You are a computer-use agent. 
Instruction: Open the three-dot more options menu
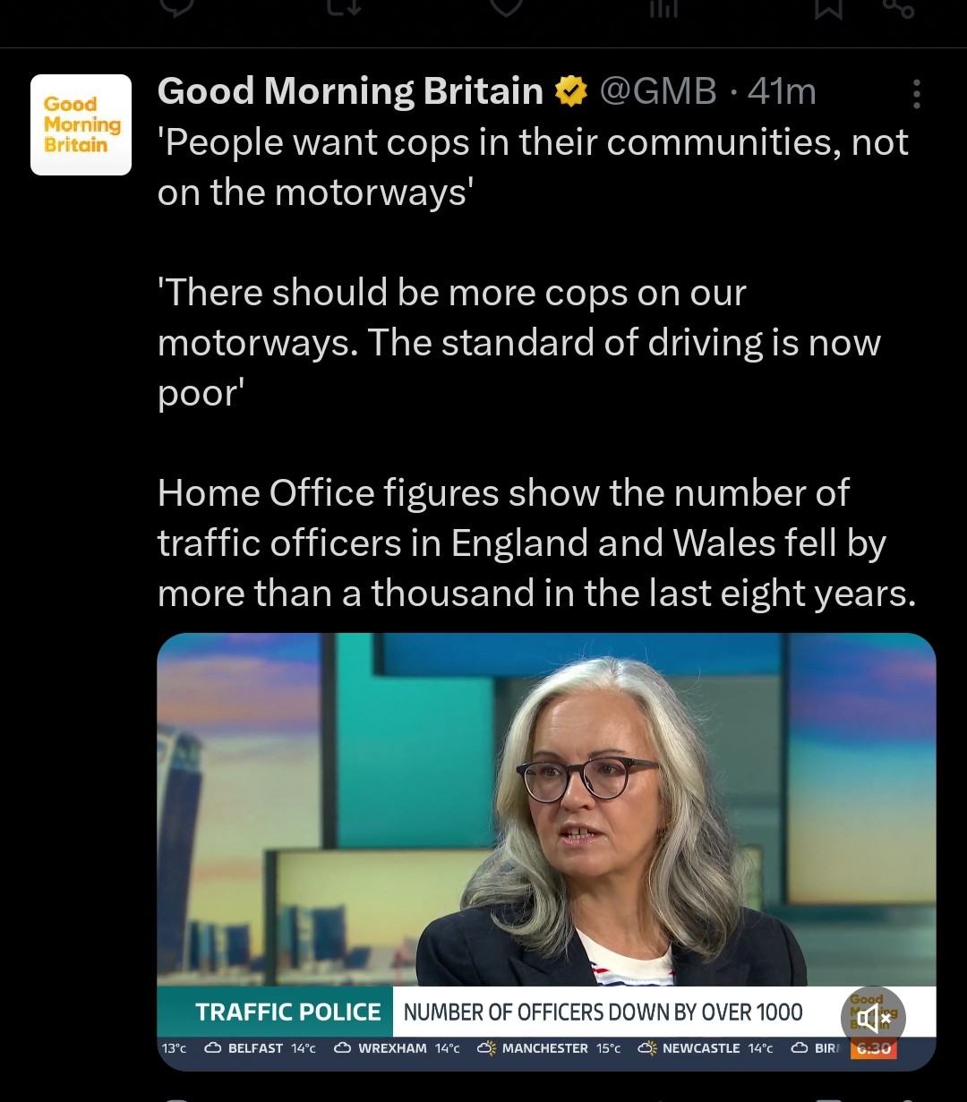[x=916, y=93]
